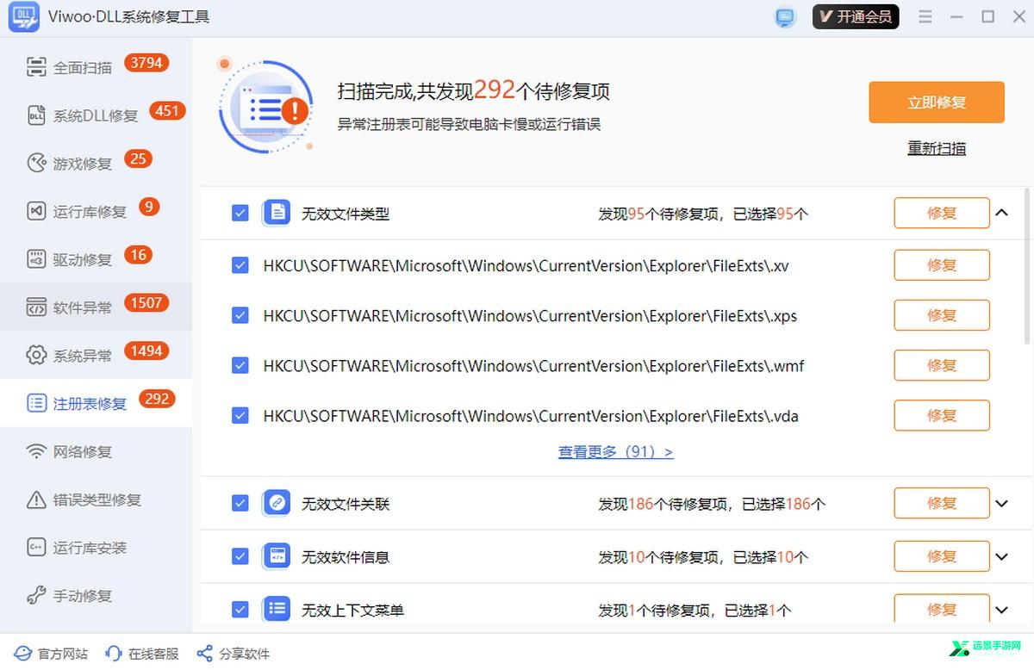This screenshot has height=670, width=1034.
Task: Open the 全面扫描 tab
Action: click(96, 67)
